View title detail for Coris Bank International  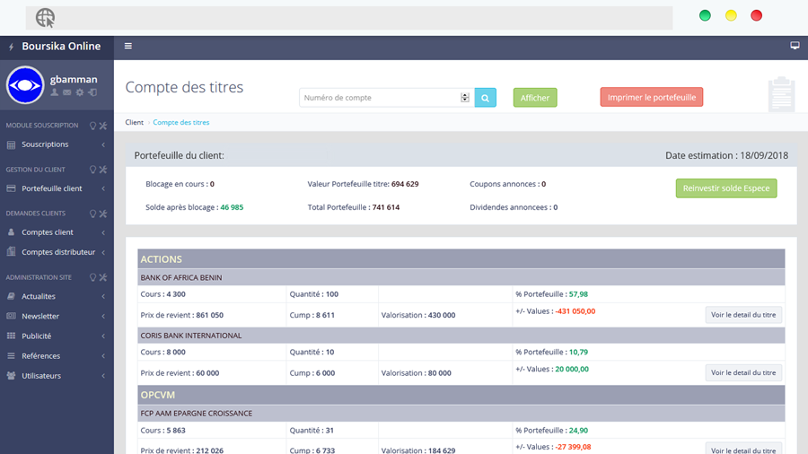coord(743,372)
